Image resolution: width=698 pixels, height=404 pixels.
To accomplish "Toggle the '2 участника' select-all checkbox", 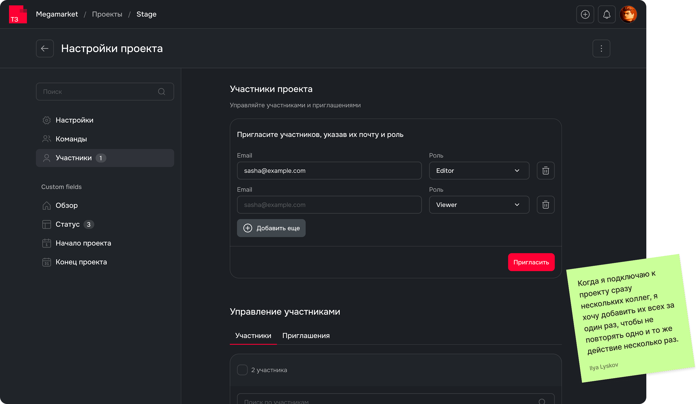I will pos(242,370).
